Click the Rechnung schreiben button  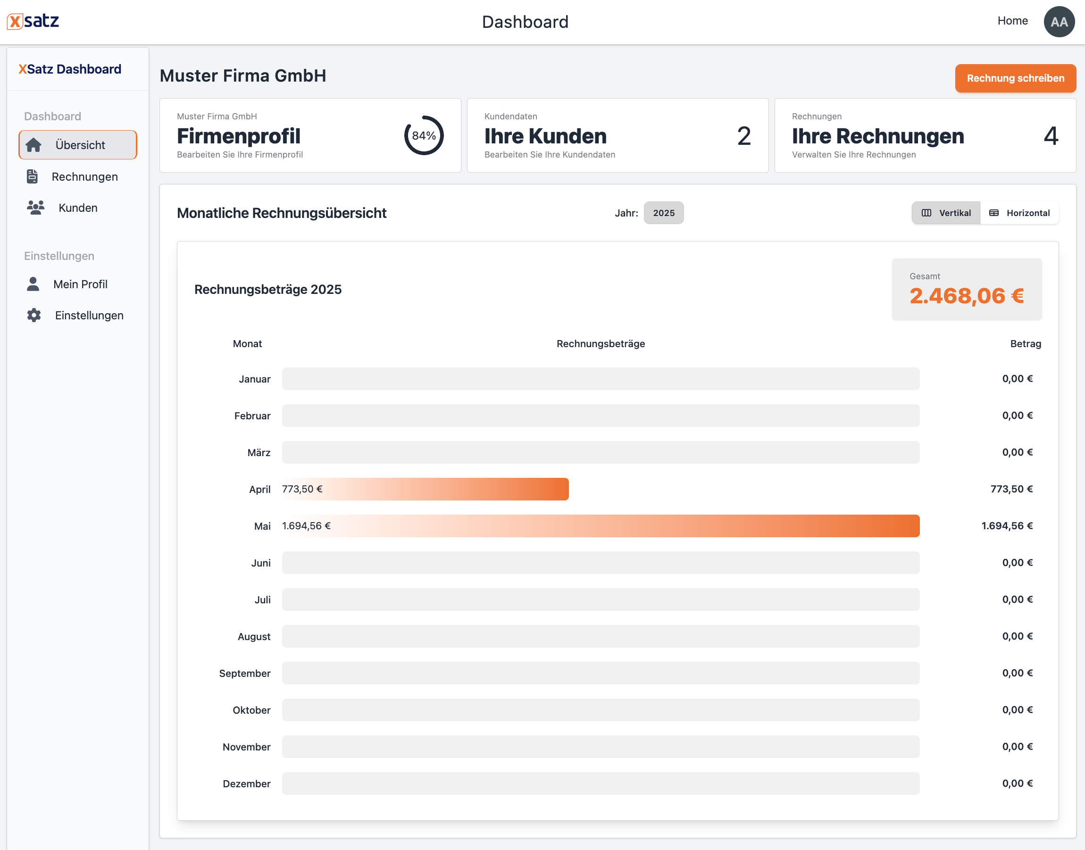click(x=1015, y=78)
